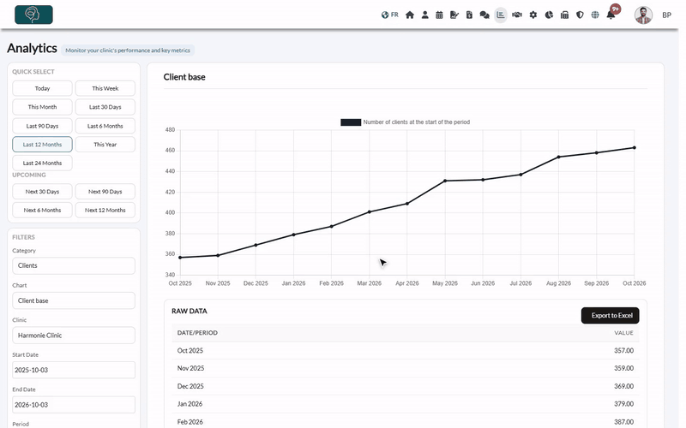Open the calendar icon in top bar
Image resolution: width=686 pixels, height=428 pixels.
(x=439, y=15)
